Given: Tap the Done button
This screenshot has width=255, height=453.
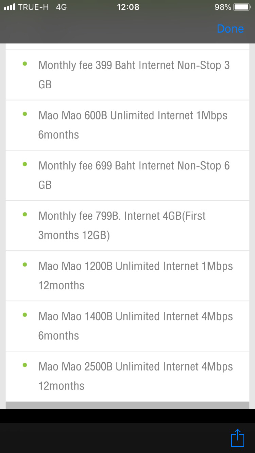Looking at the screenshot, I should 230,29.
